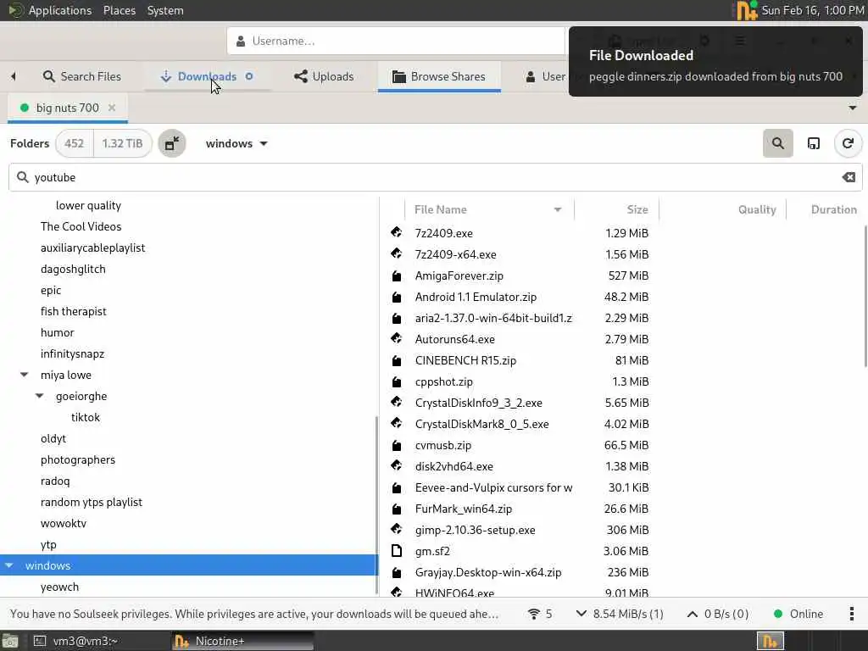Select the tiktok subfolder
The height and width of the screenshot is (651, 868).
86,417
